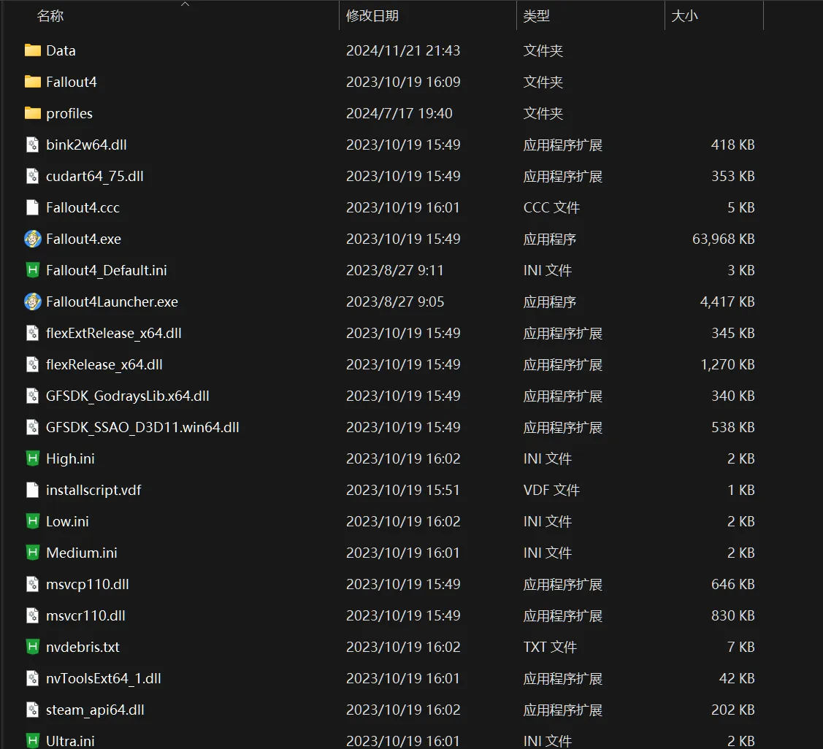Click the GFSDK_SSAO_D3D11.win64.dll file row
823x749 pixels.
pyautogui.click(x=390, y=427)
